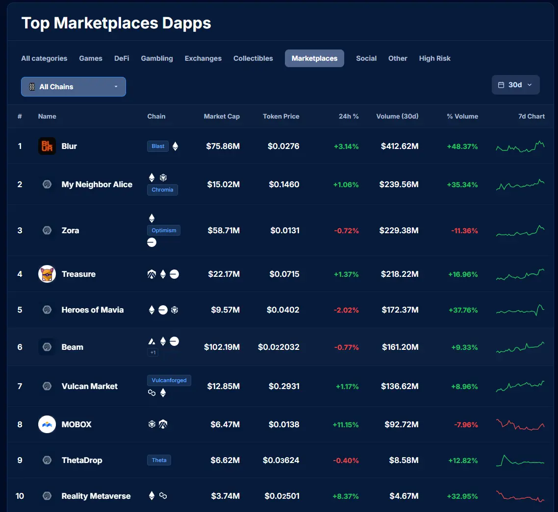Click the Ethereum icon in My Neighbor Alice row

152,177
